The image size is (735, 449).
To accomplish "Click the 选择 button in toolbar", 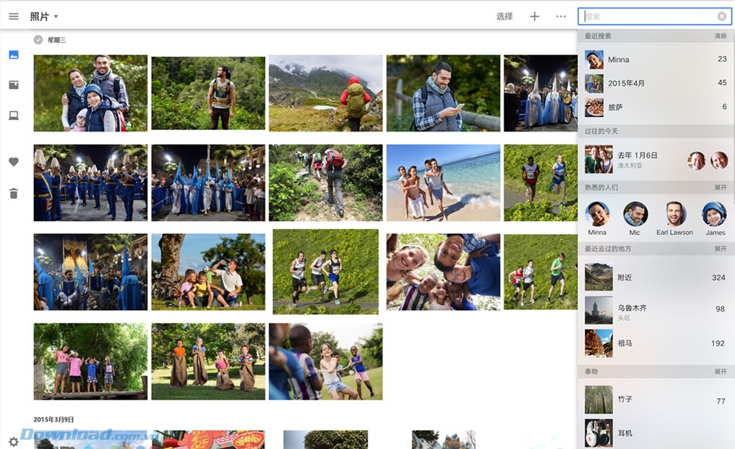I will (x=504, y=17).
